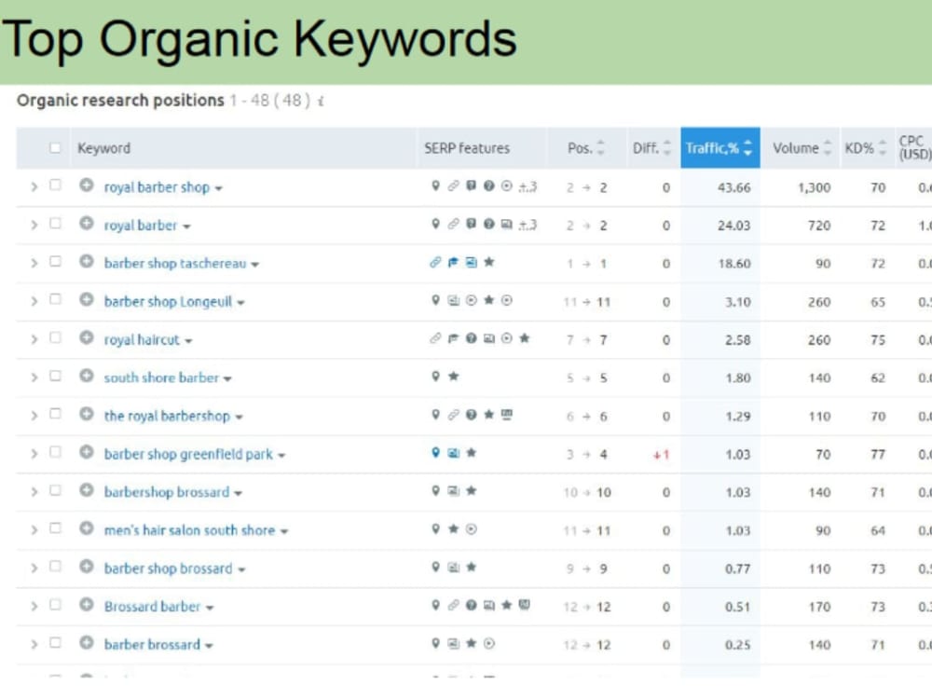Open the royal barber shop keyword link

pos(157,187)
